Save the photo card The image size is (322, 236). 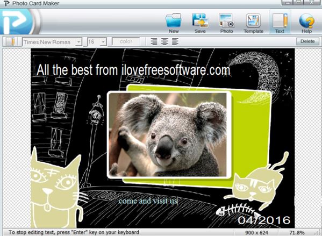tap(200, 23)
